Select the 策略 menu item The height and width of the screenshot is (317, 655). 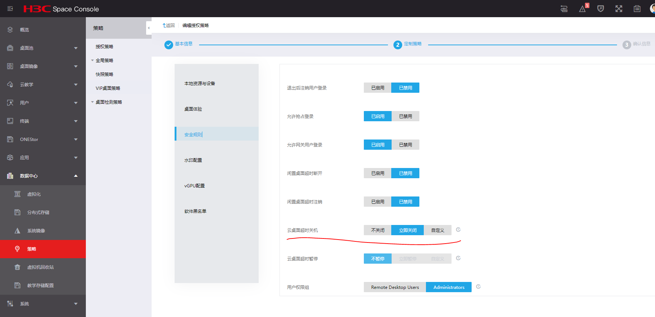[x=43, y=249]
